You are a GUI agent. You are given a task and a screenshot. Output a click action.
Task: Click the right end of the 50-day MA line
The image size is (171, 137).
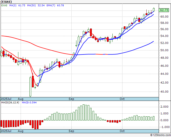(x=154, y=41)
